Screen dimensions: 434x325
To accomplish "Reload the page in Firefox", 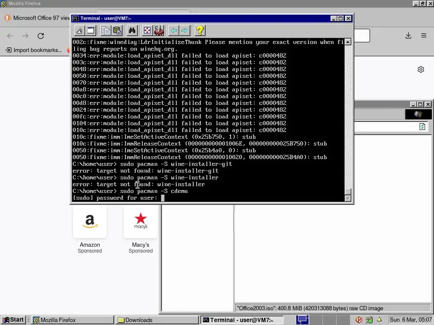I will click(x=41, y=36).
